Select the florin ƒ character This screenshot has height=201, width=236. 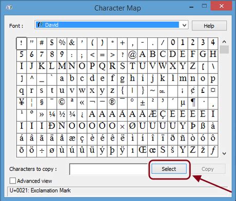tap(213, 151)
